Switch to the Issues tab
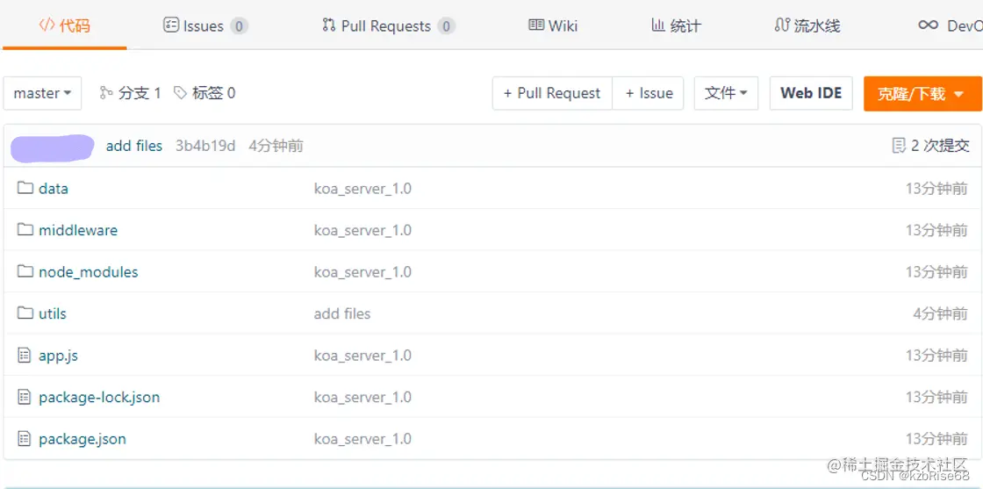Image resolution: width=983 pixels, height=489 pixels. point(205,25)
